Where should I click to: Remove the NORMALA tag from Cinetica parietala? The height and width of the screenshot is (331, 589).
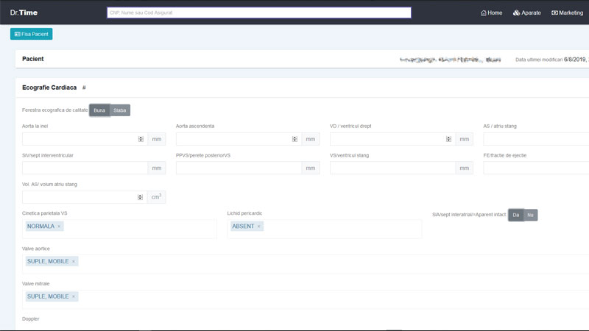(60, 227)
